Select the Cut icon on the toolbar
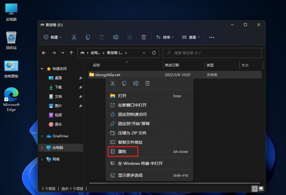Screen dimensions: 286x195 click(74, 37)
